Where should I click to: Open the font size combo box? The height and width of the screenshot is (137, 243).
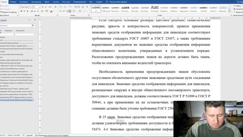(36, 7)
